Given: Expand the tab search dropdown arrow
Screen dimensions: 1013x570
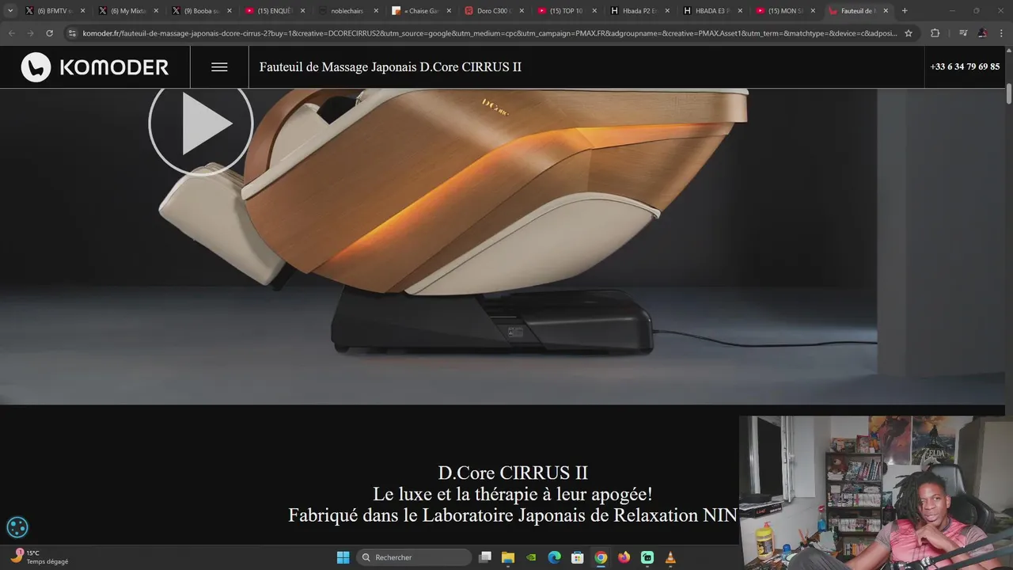Looking at the screenshot, I should click(x=10, y=11).
